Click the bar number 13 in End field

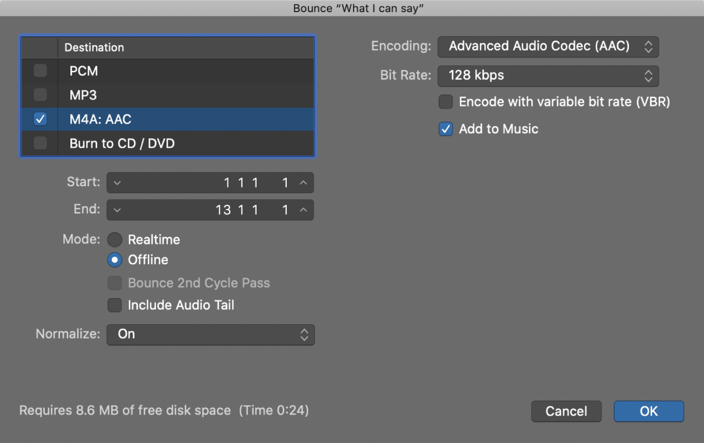pos(223,210)
